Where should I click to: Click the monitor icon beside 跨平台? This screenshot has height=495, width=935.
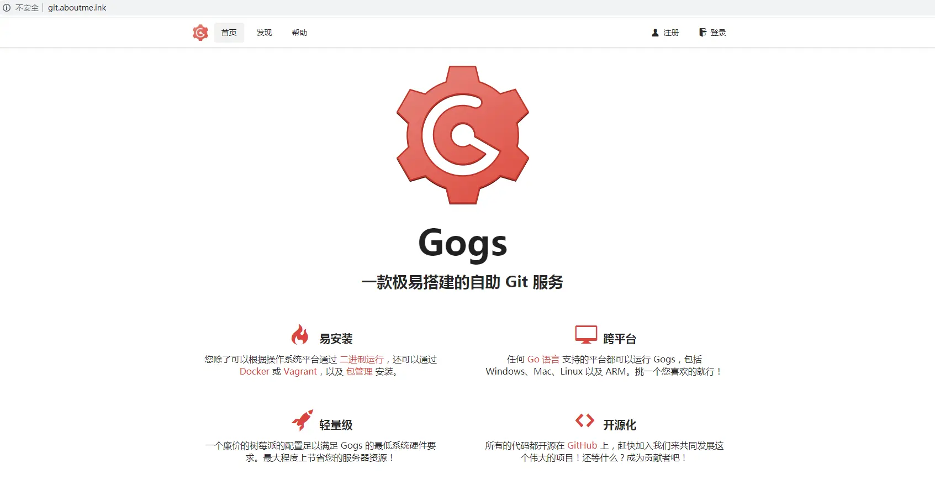pos(586,335)
